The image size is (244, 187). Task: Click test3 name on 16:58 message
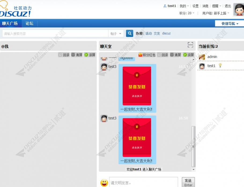112,118
